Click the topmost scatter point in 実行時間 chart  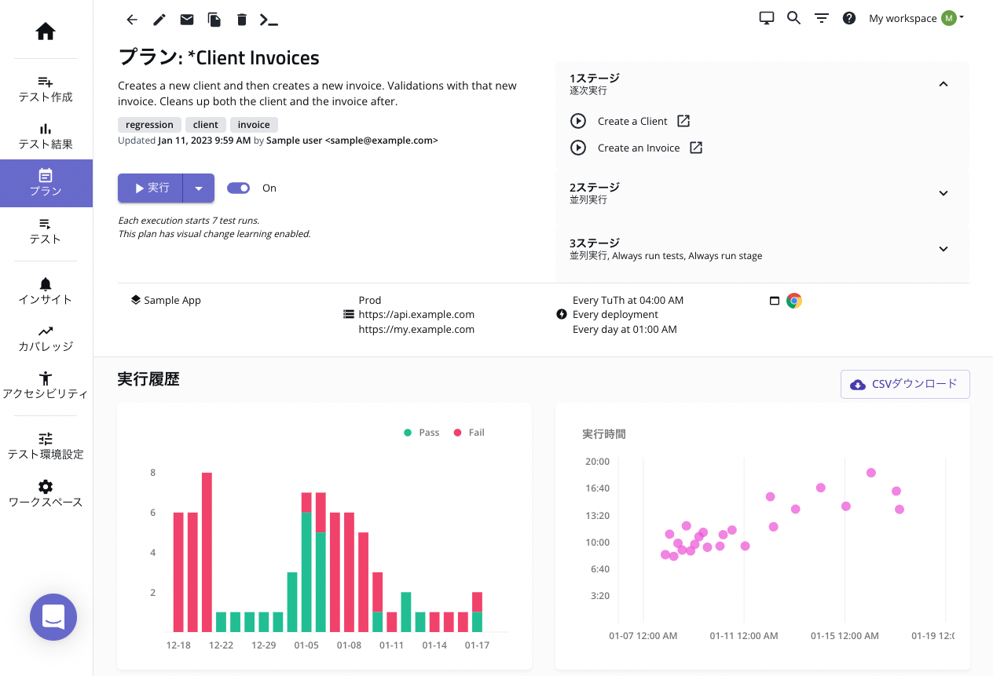pos(870,473)
